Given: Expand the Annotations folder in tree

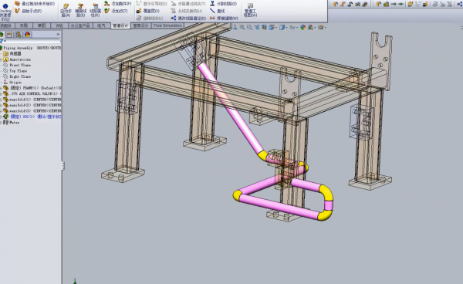Looking at the screenshot, I should [2, 59].
